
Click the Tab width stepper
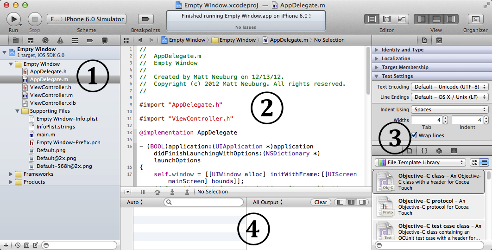point(446,120)
